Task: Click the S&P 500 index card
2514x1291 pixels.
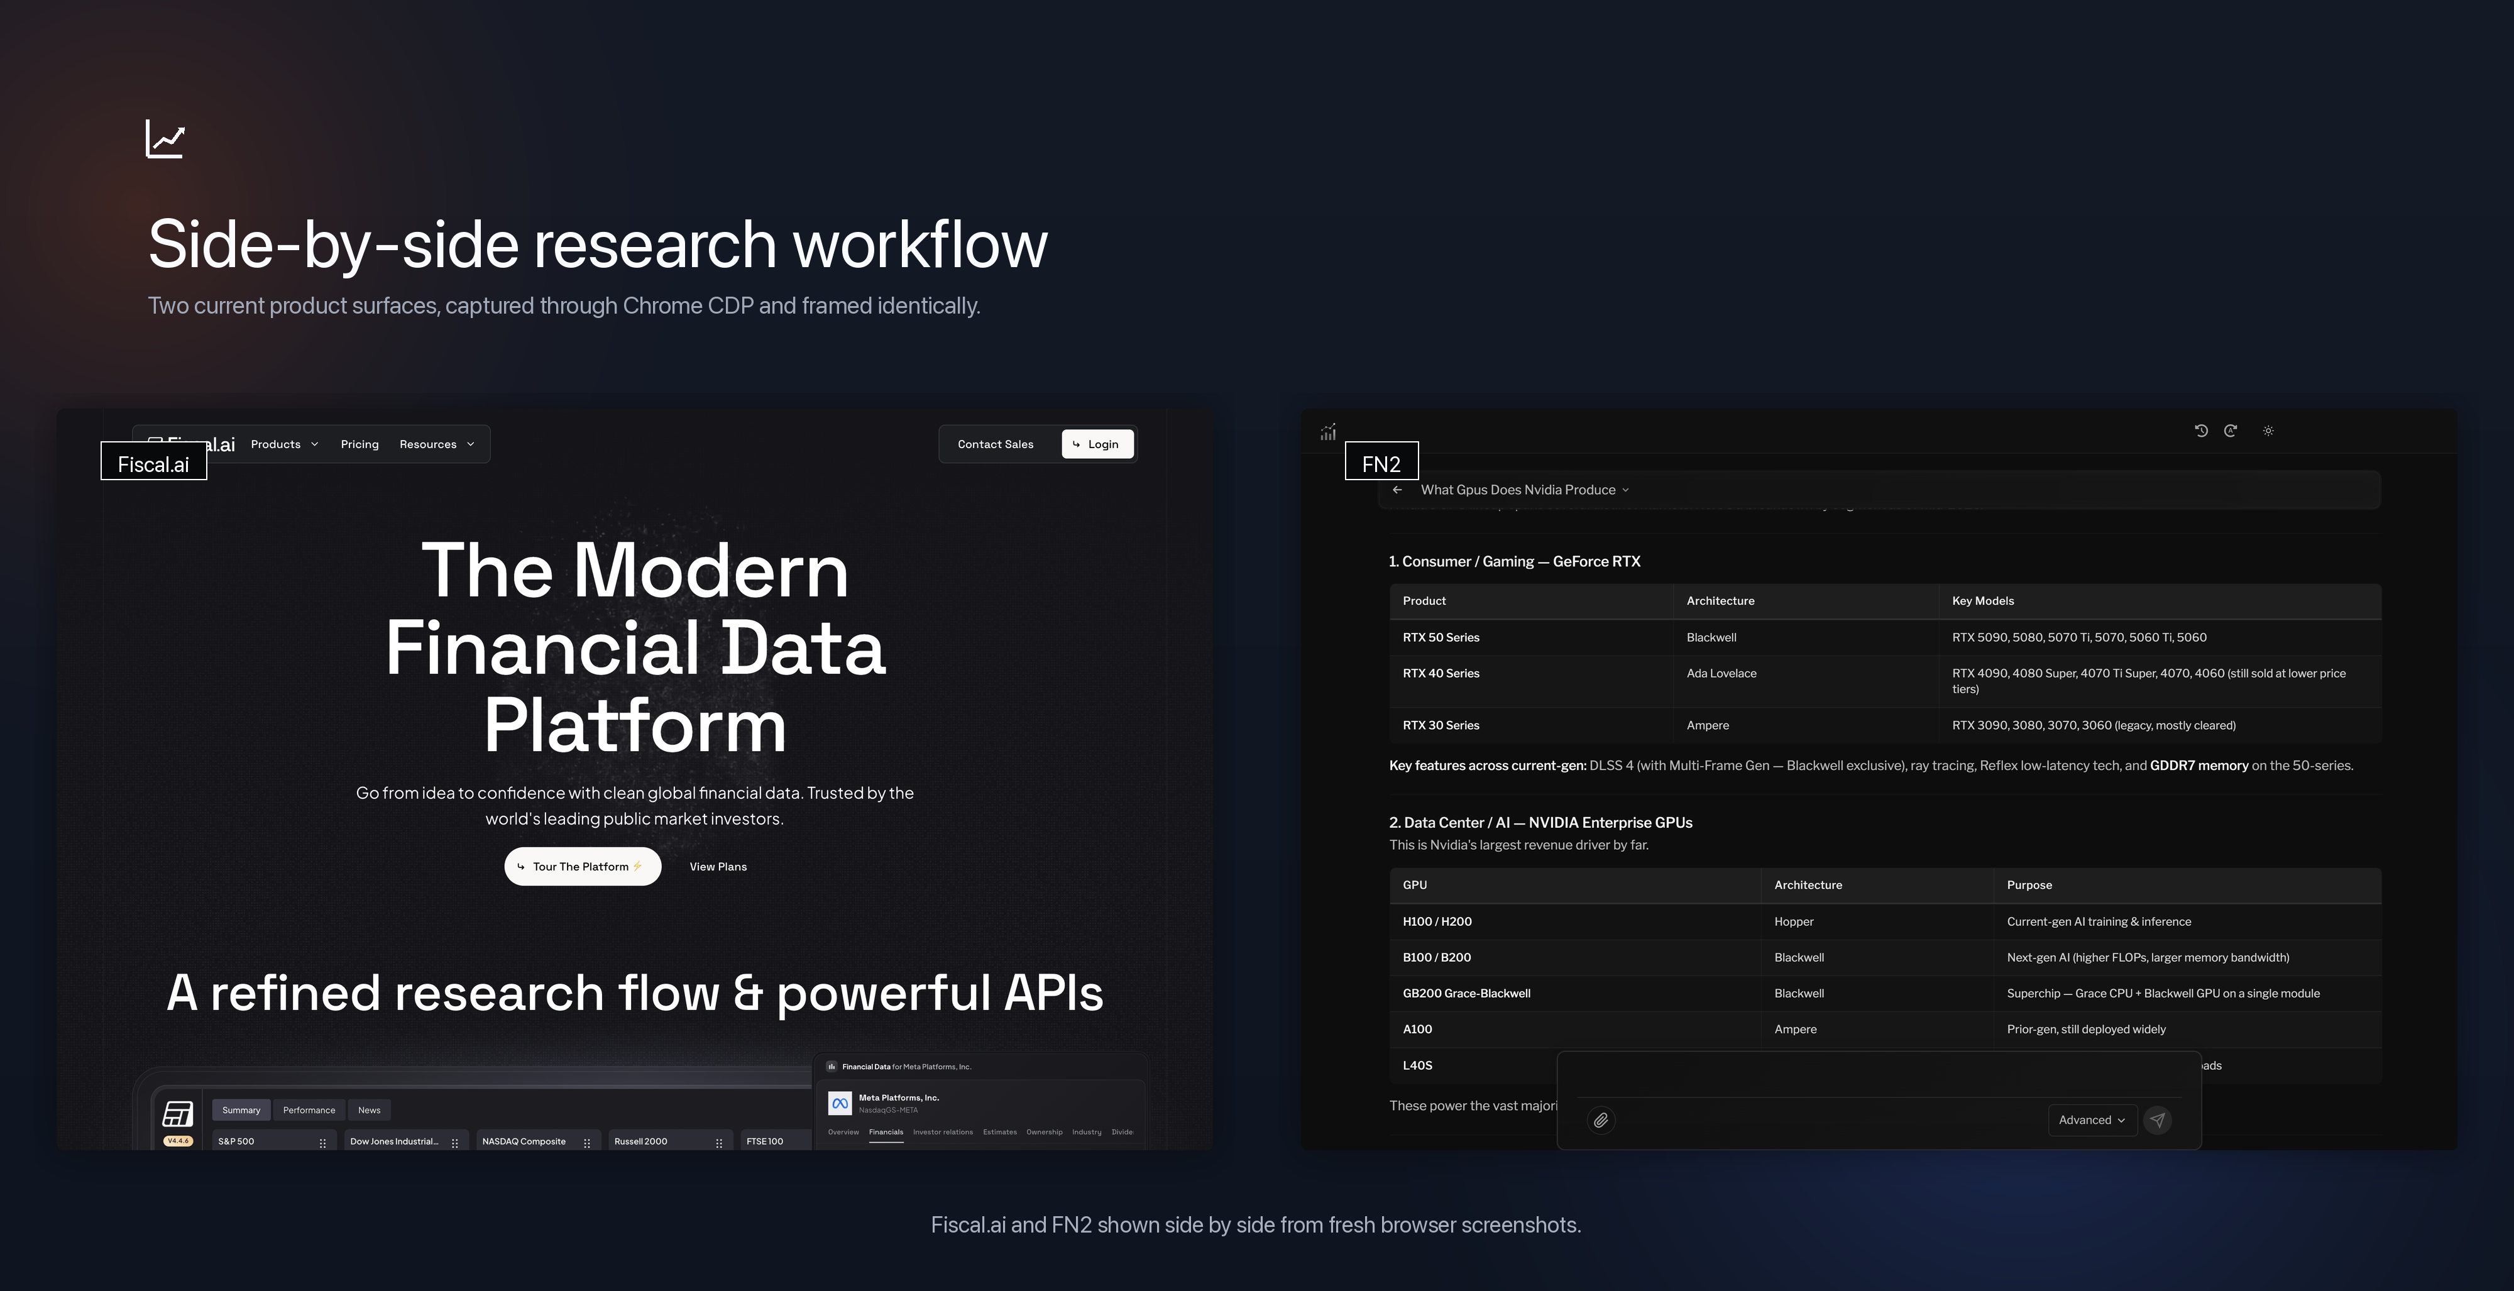Action: tap(274, 1140)
